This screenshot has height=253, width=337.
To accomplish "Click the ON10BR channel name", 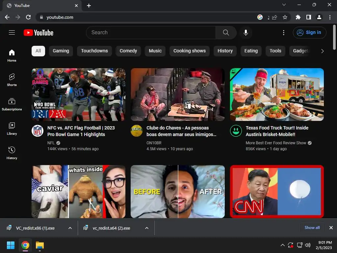I will pyautogui.click(x=154, y=143).
